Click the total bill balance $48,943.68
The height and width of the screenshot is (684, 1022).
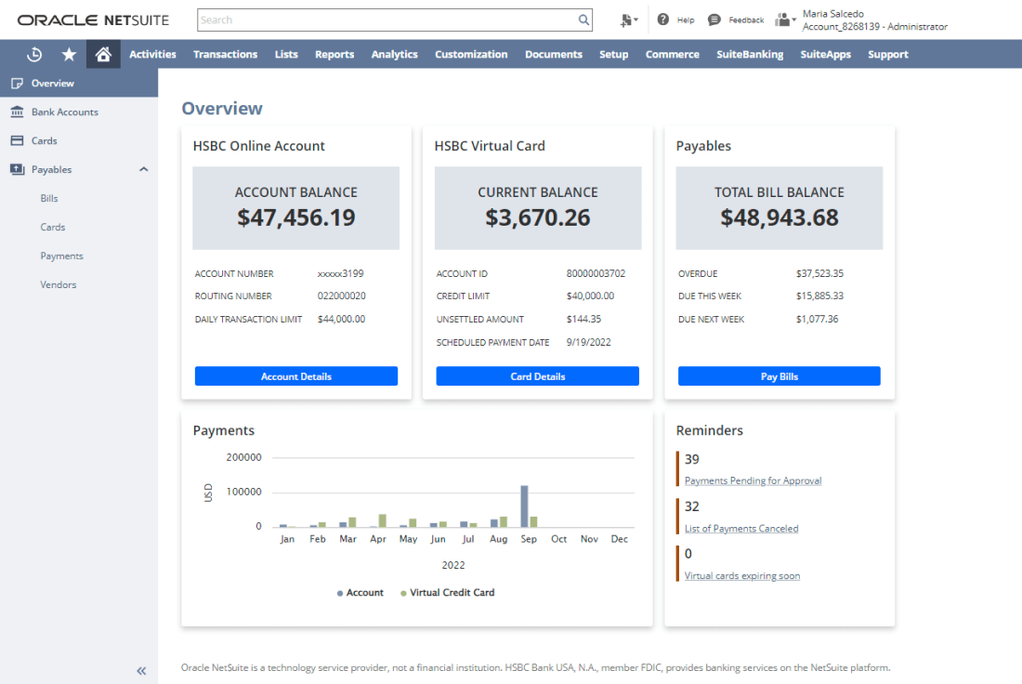[779, 217]
